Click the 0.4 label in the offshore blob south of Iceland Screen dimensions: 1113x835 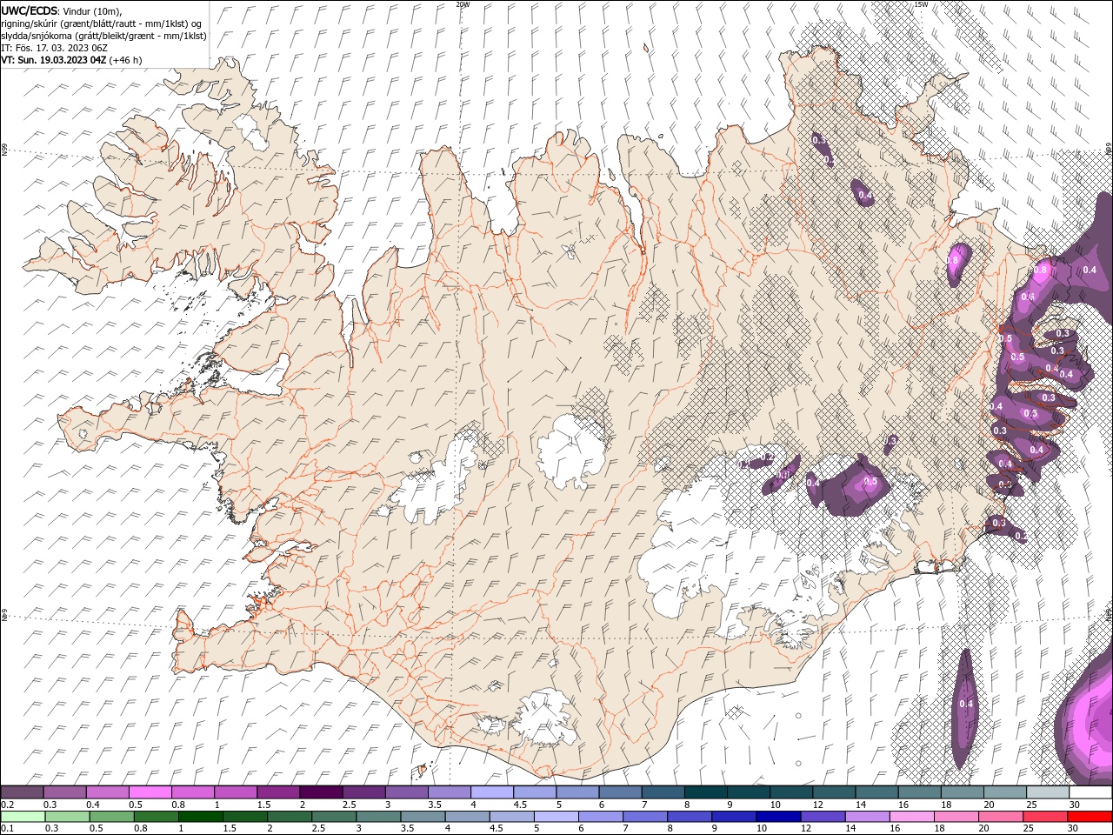[965, 704]
